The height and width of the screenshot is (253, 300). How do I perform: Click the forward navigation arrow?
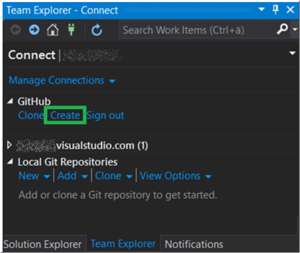click(34, 29)
